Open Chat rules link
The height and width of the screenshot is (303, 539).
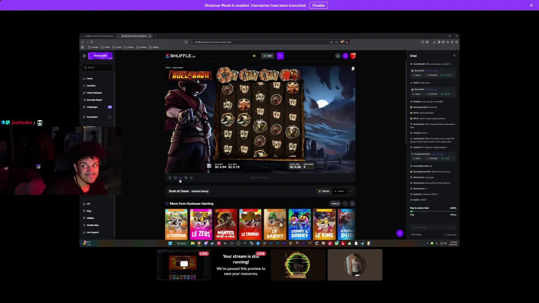(451, 235)
